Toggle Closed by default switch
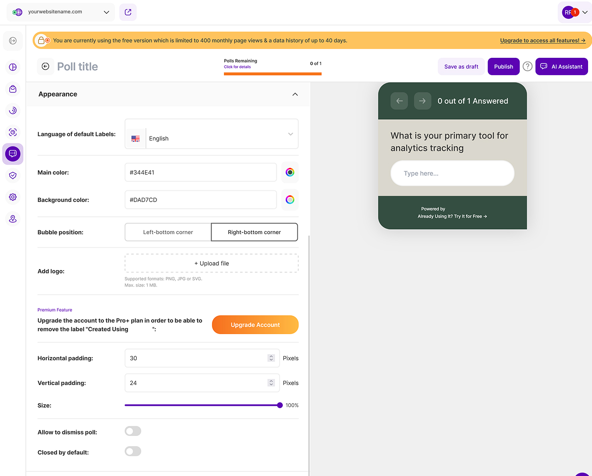 (x=133, y=451)
